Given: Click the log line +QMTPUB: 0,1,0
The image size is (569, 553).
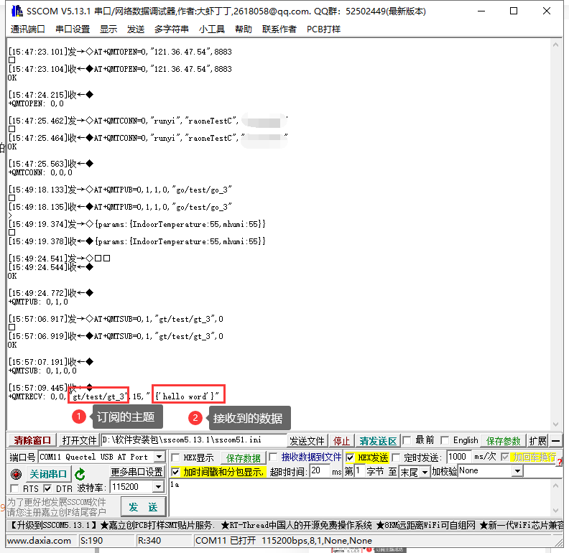Looking at the screenshot, I should pyautogui.click(x=38, y=302).
